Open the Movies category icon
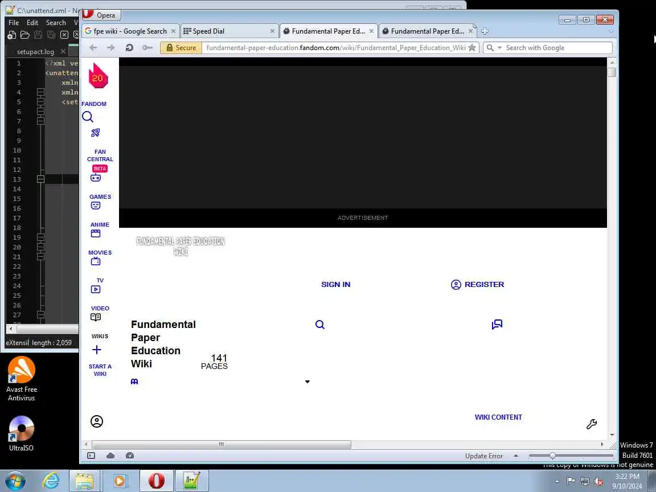Image resolution: width=656 pixels, height=492 pixels. pyautogui.click(x=96, y=233)
